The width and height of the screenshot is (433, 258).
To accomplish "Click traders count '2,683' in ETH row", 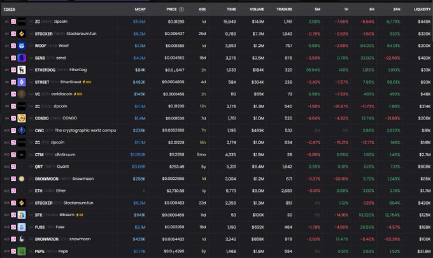I will (x=287, y=191).
